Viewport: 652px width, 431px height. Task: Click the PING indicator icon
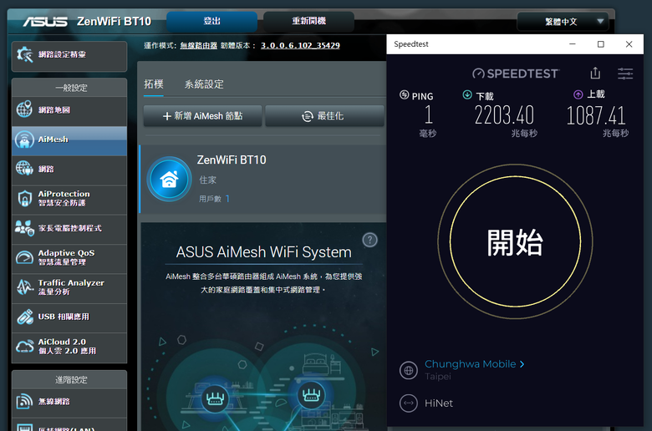point(405,94)
